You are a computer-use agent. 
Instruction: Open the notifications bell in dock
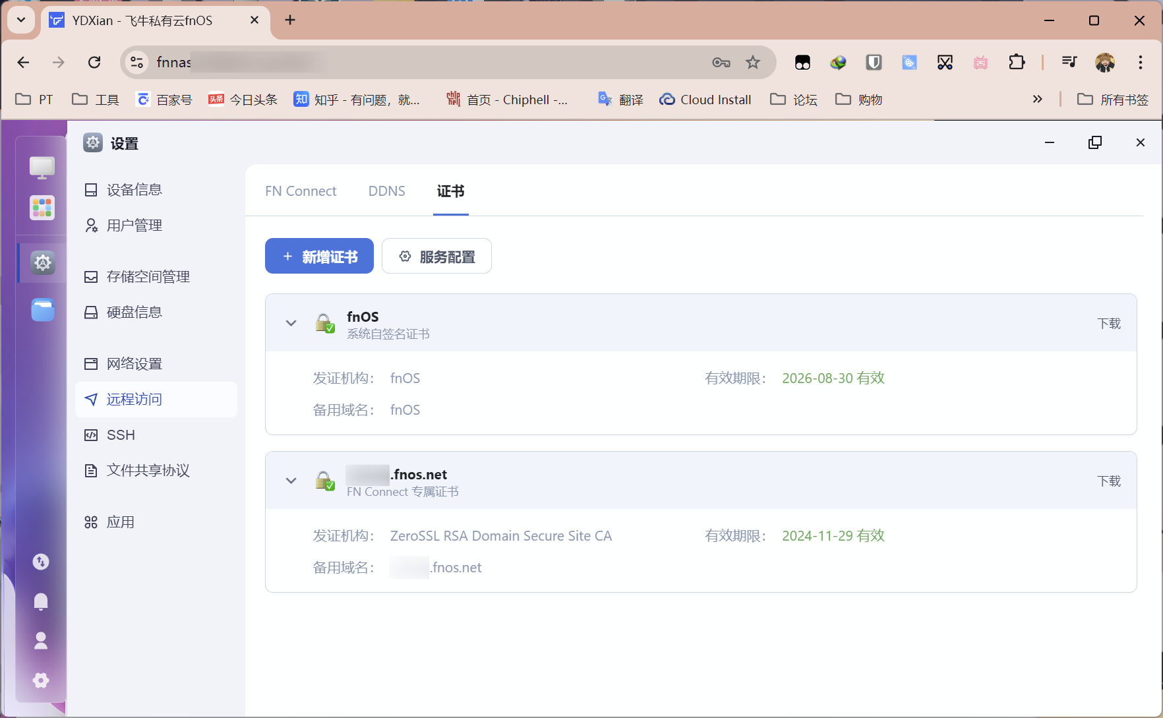click(41, 601)
